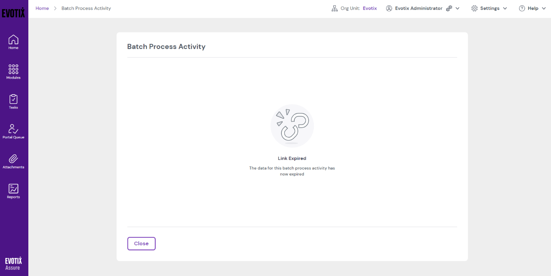
Task: Open the Modules grid icon
Action: click(13, 69)
